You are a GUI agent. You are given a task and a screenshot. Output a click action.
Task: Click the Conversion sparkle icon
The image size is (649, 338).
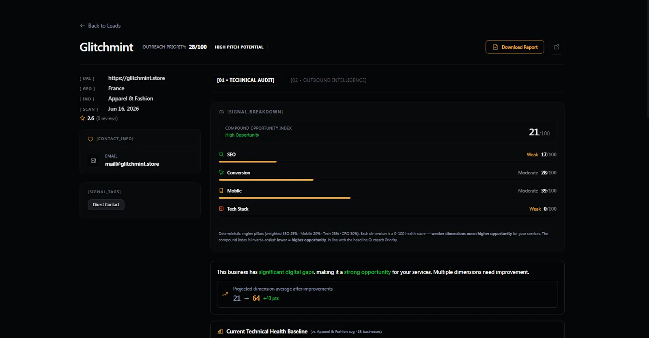[221, 172]
